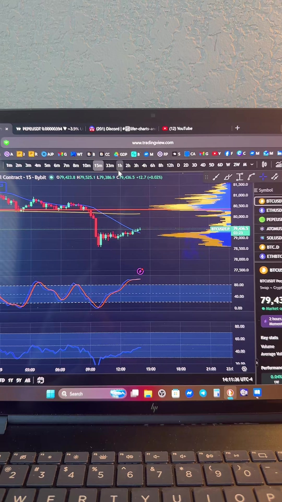Open the 14:11:36 UTC-4 timezone menu

[237, 379]
